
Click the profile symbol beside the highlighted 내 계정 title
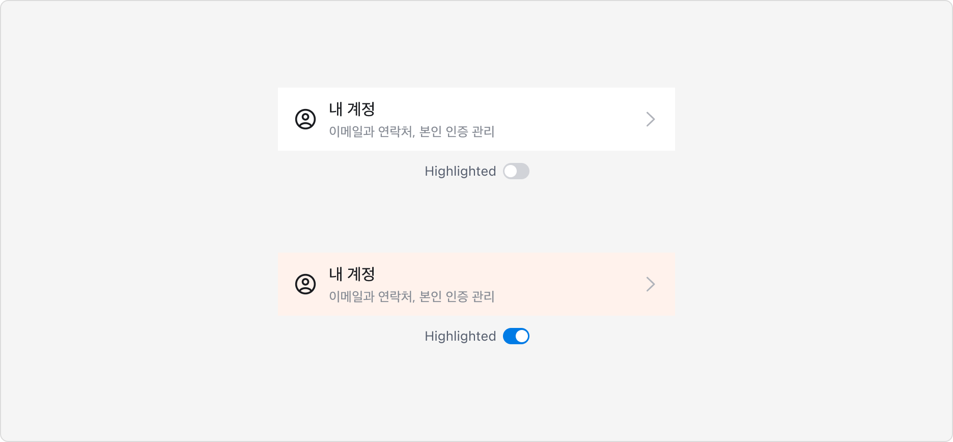coord(304,284)
